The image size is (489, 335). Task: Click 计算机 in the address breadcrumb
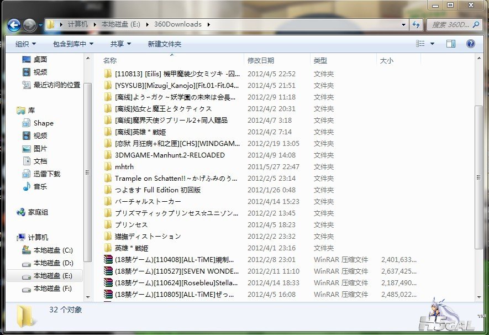coord(77,24)
